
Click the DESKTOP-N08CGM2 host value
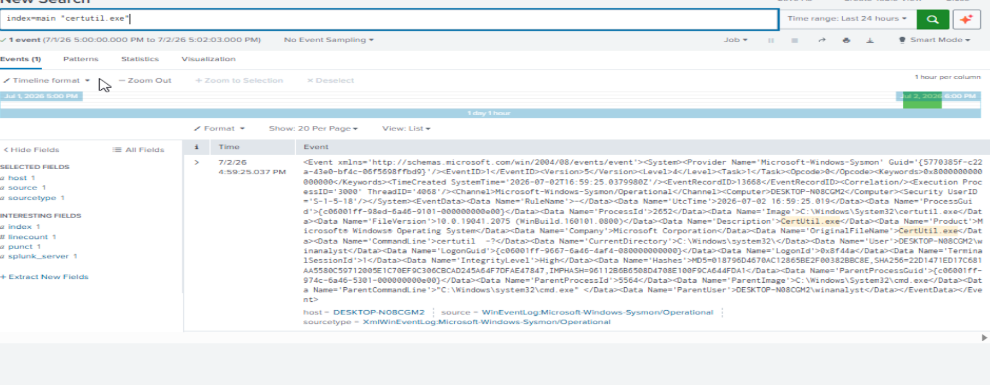click(379, 312)
